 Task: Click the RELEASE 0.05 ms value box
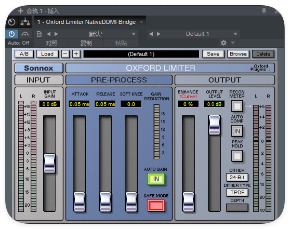[105, 104]
